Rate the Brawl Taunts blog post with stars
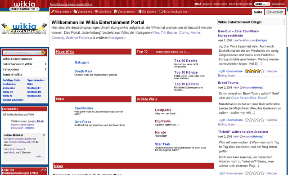 pos(254,120)
